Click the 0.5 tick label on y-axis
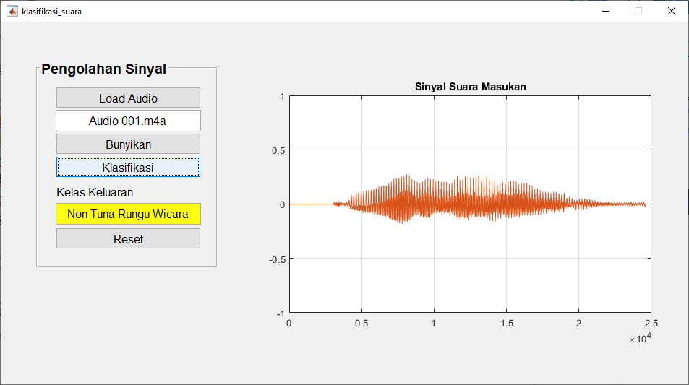The height and width of the screenshot is (385, 689). pyautogui.click(x=278, y=150)
